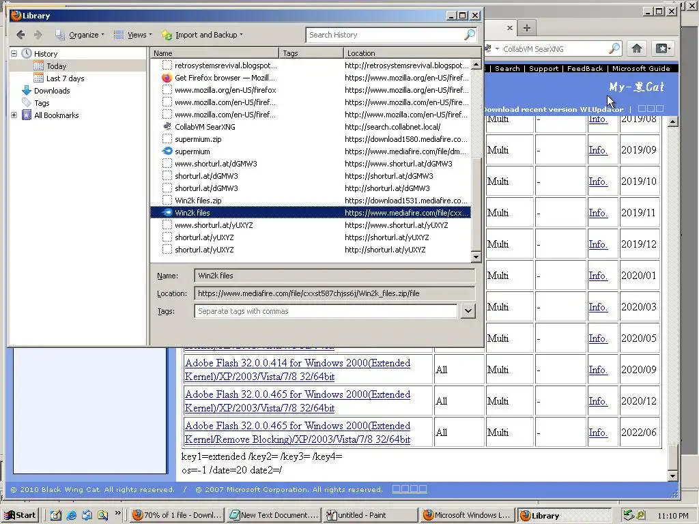The height and width of the screenshot is (524, 699).
Task: Switch to 70% of 1 file download
Action: coord(177,515)
